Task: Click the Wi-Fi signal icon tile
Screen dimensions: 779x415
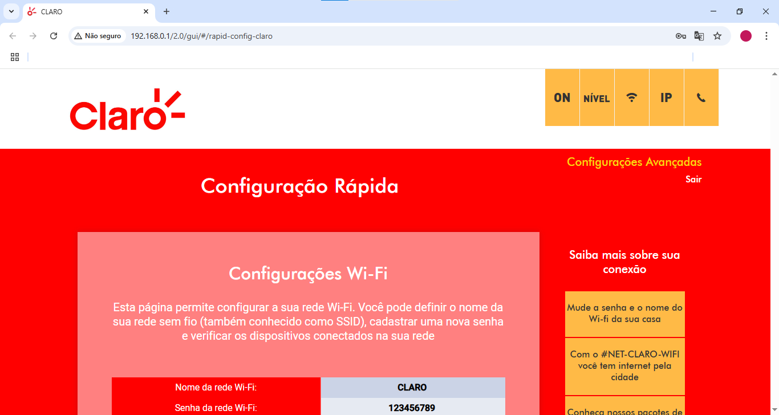Action: [632, 97]
